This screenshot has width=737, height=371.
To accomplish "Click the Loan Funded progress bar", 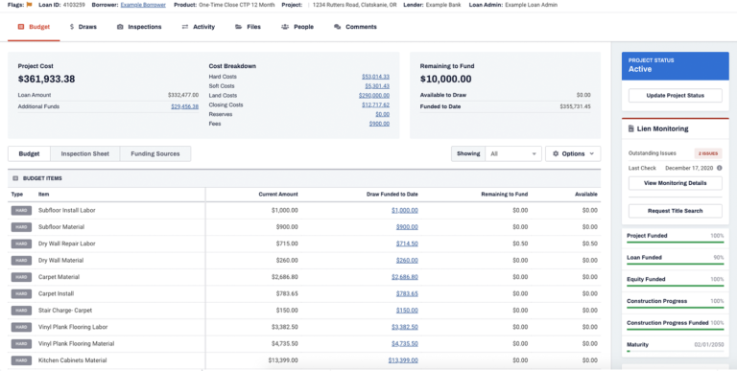I will coord(675,265).
